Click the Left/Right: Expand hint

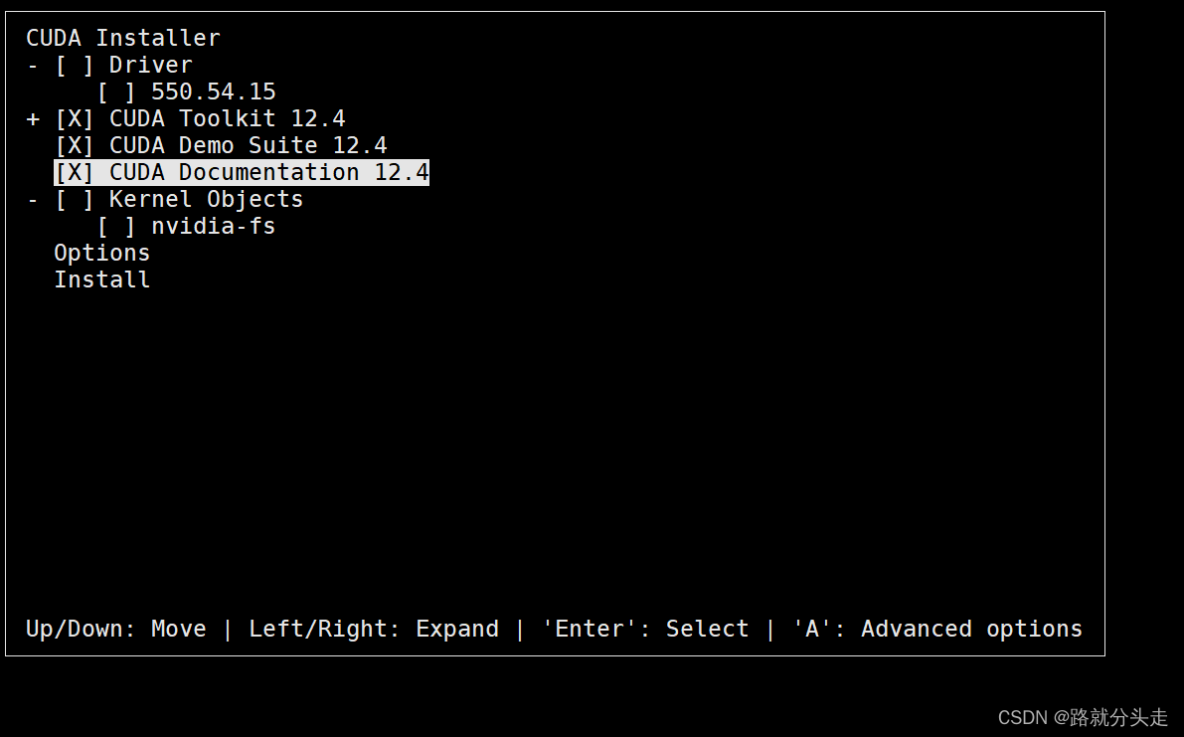(373, 630)
